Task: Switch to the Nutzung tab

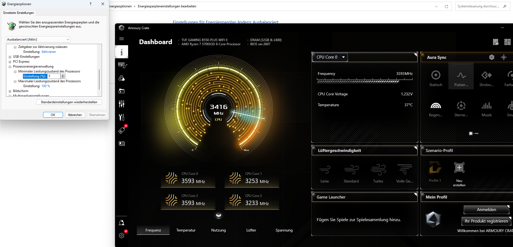Action: coord(219,230)
